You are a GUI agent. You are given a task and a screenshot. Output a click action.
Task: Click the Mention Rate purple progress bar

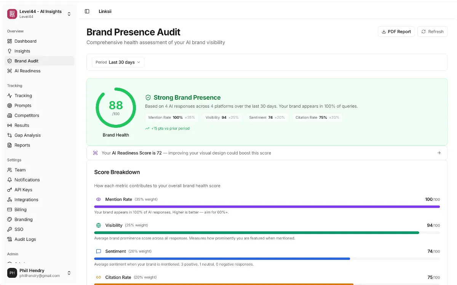[267, 207]
